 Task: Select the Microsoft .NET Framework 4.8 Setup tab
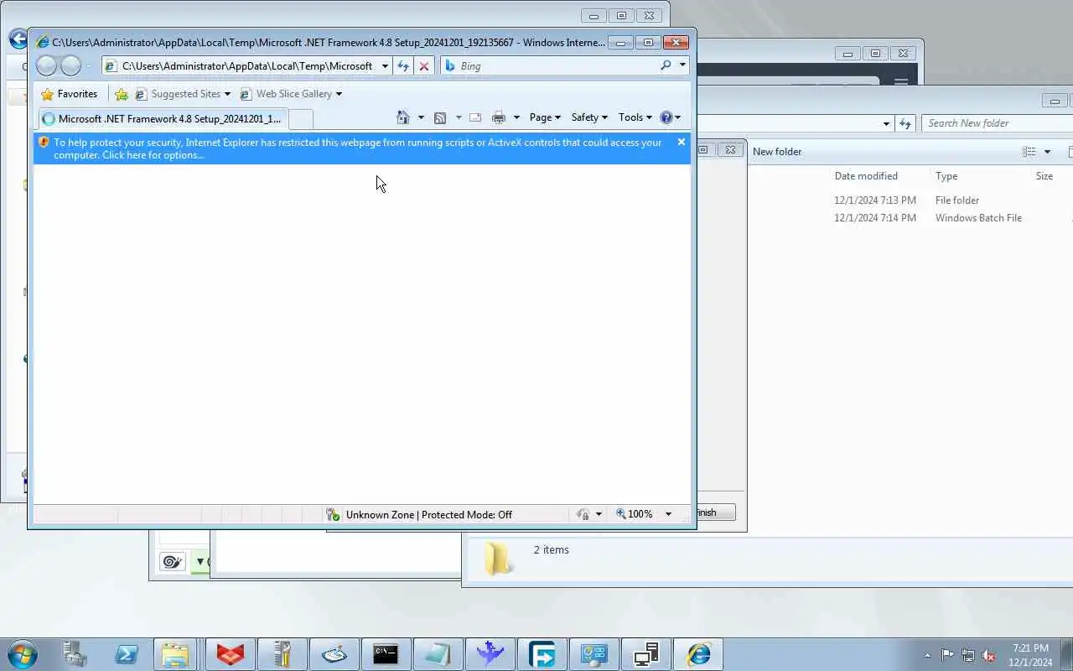click(x=162, y=119)
